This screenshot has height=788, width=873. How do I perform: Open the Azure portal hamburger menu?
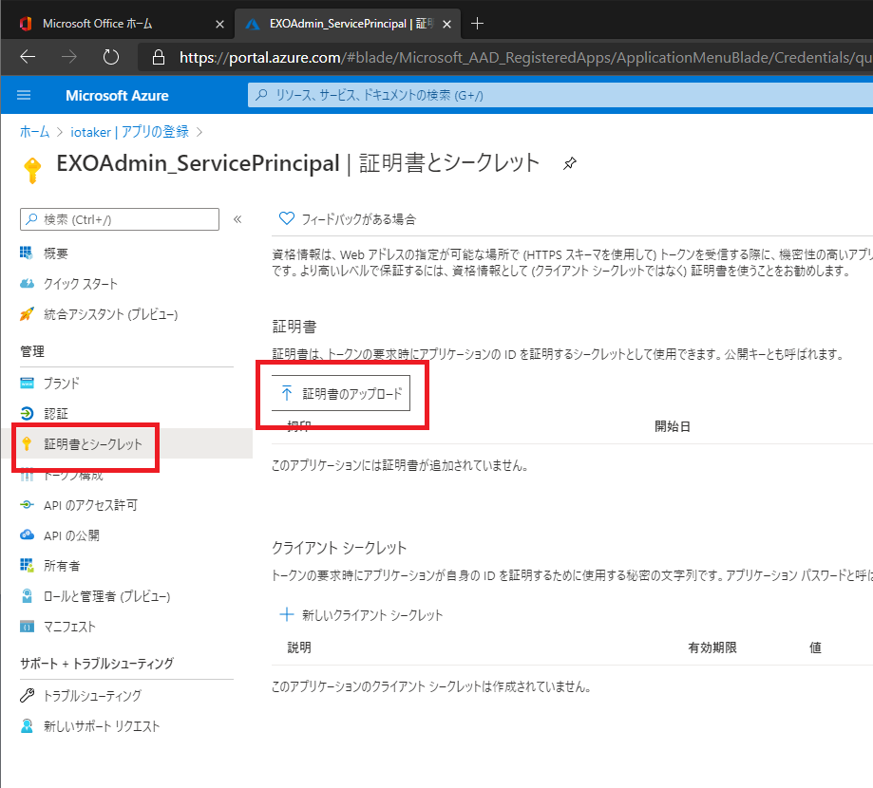24,96
